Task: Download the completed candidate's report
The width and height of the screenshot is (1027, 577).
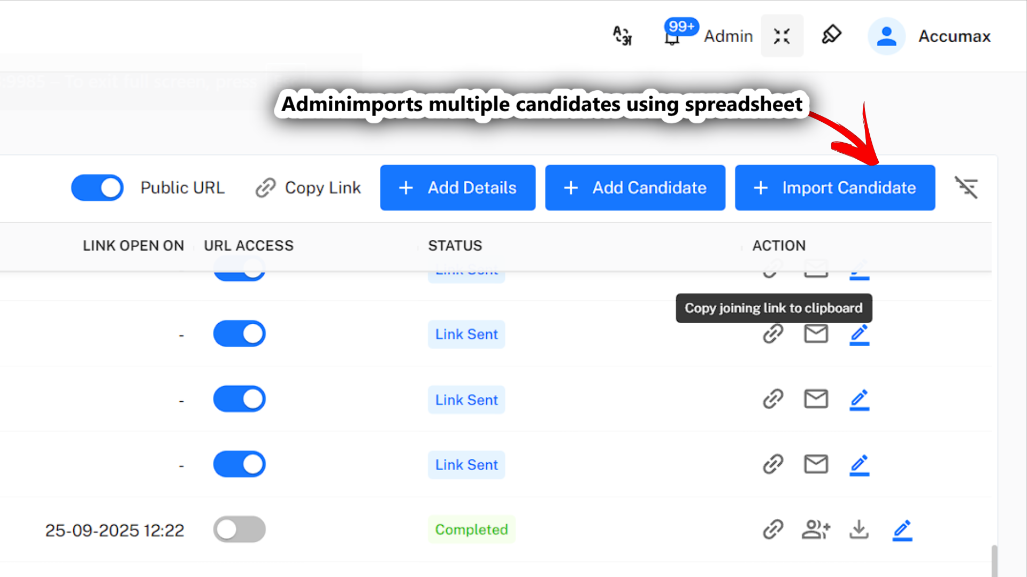Action: 859,529
